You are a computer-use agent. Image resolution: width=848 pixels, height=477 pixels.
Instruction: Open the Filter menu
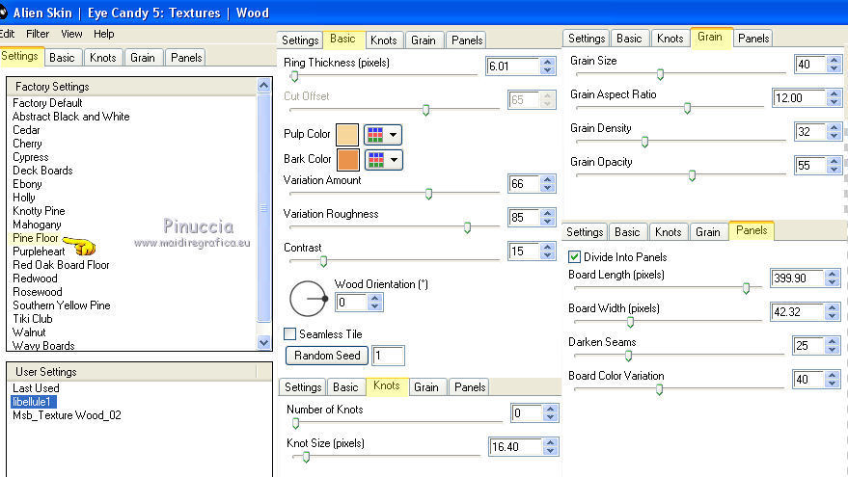38,34
